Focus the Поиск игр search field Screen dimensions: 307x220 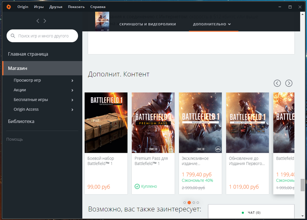(x=42, y=36)
